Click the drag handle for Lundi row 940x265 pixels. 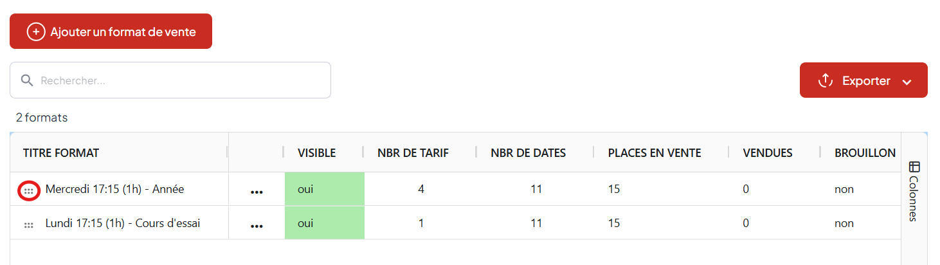click(x=28, y=225)
